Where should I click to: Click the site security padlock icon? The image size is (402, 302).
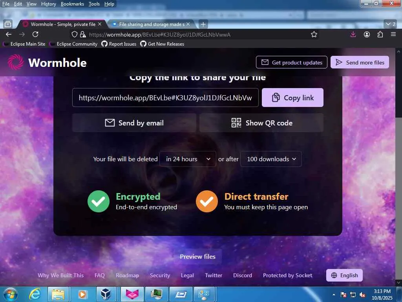[82, 35]
